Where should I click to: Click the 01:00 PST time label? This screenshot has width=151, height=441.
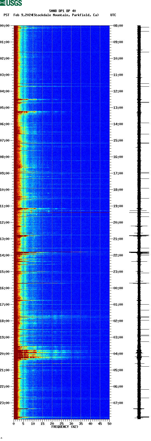tap(5, 42)
